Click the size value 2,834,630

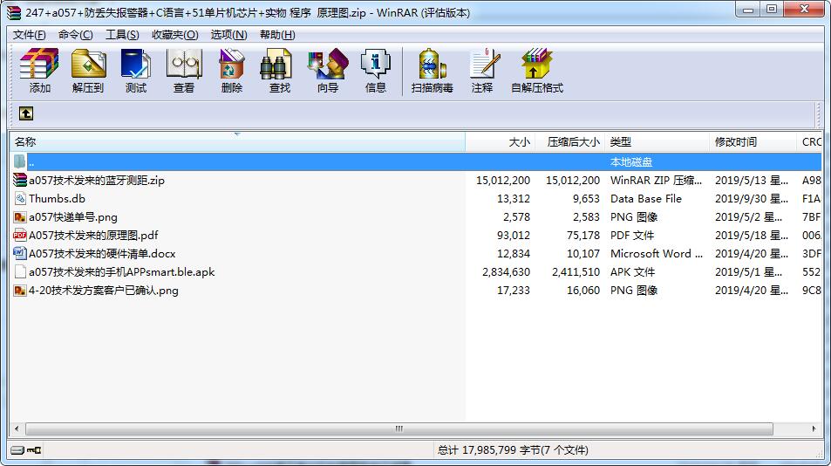(506, 272)
